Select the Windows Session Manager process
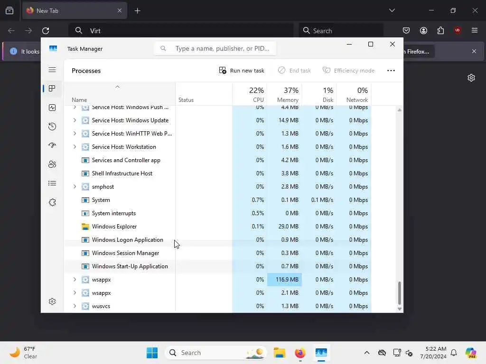Screen dimensions: 486x364 [x=217, y=253]
